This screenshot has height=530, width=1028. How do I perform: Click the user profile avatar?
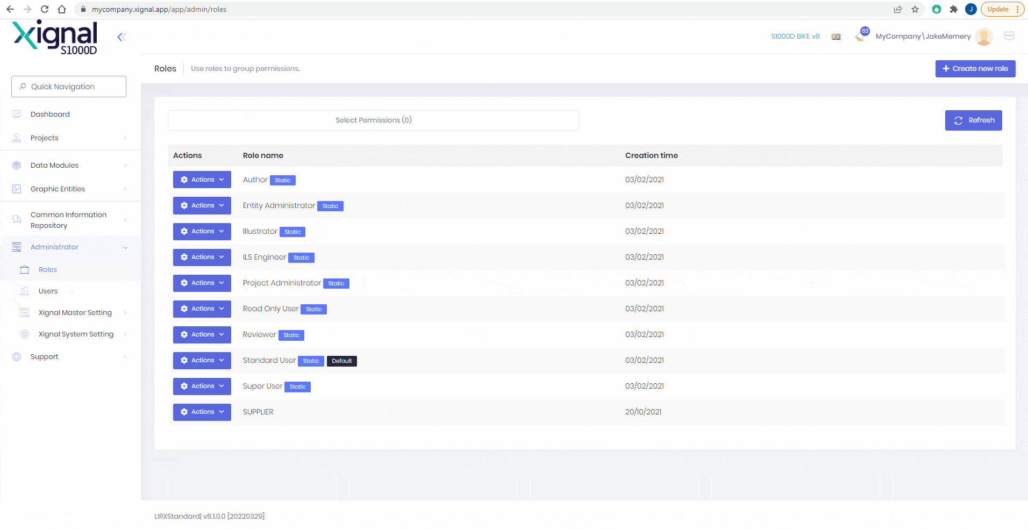(983, 37)
